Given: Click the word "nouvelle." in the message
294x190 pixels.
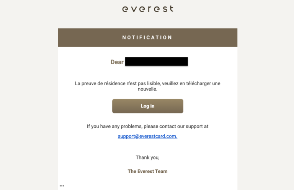Looking at the screenshot, I should [x=147, y=89].
